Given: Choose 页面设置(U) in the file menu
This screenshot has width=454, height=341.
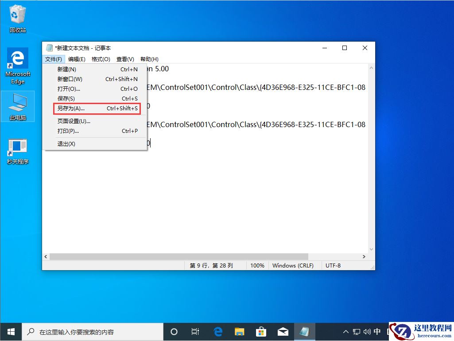Looking at the screenshot, I should coord(74,121).
